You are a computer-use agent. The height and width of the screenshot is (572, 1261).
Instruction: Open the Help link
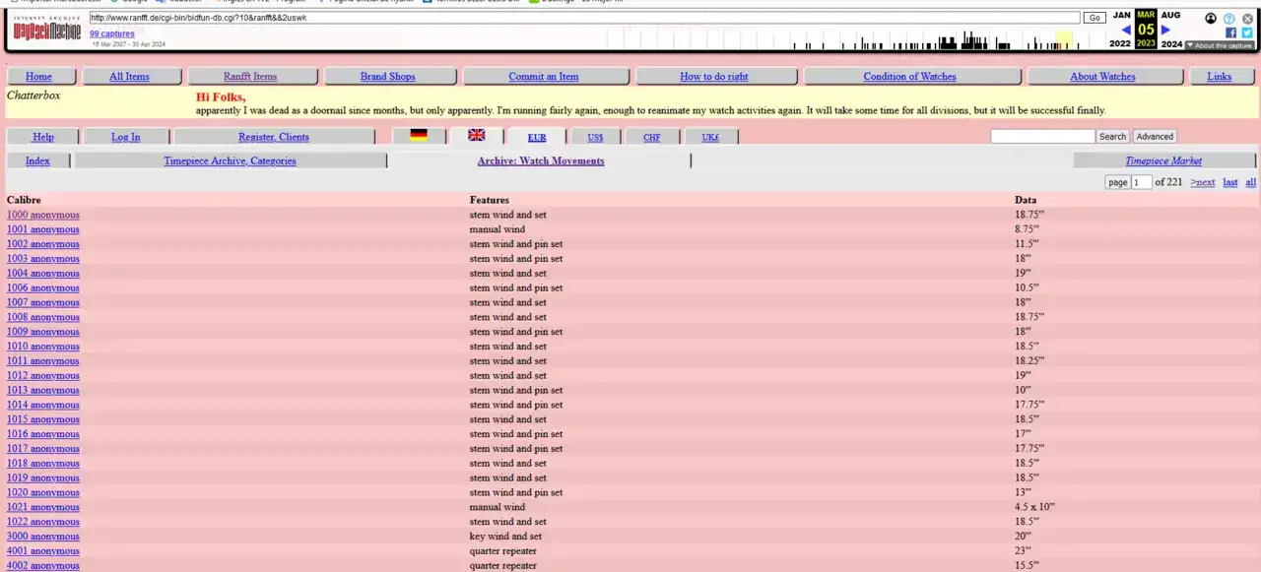43,137
